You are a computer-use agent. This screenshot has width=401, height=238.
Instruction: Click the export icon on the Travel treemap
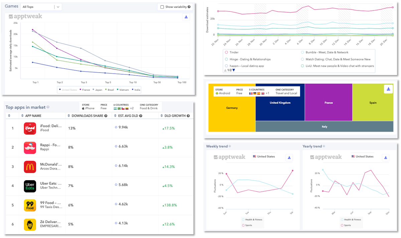tap(388, 89)
